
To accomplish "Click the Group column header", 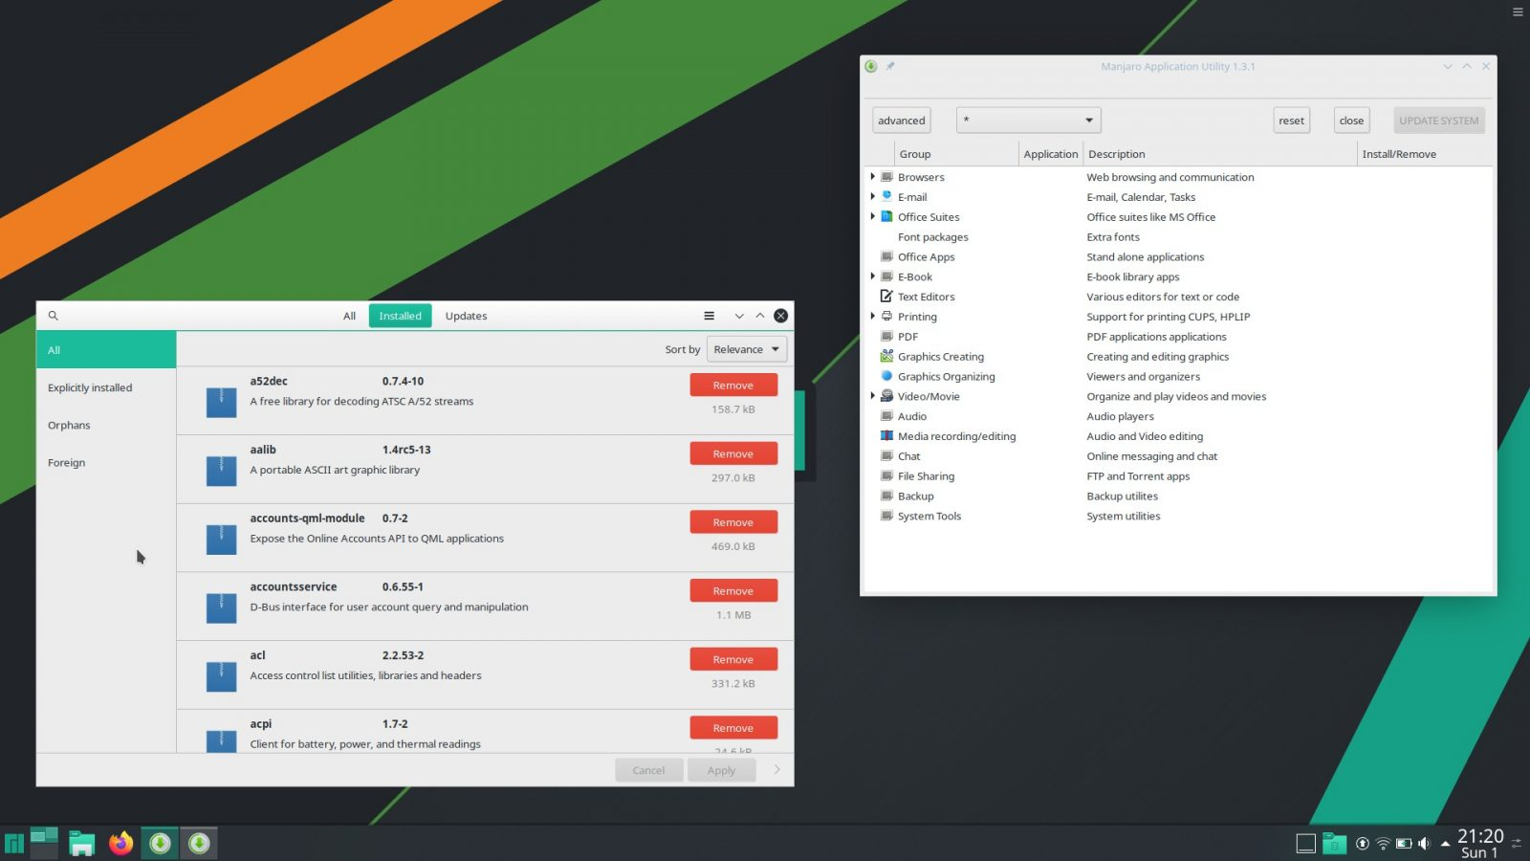I will tap(956, 154).
